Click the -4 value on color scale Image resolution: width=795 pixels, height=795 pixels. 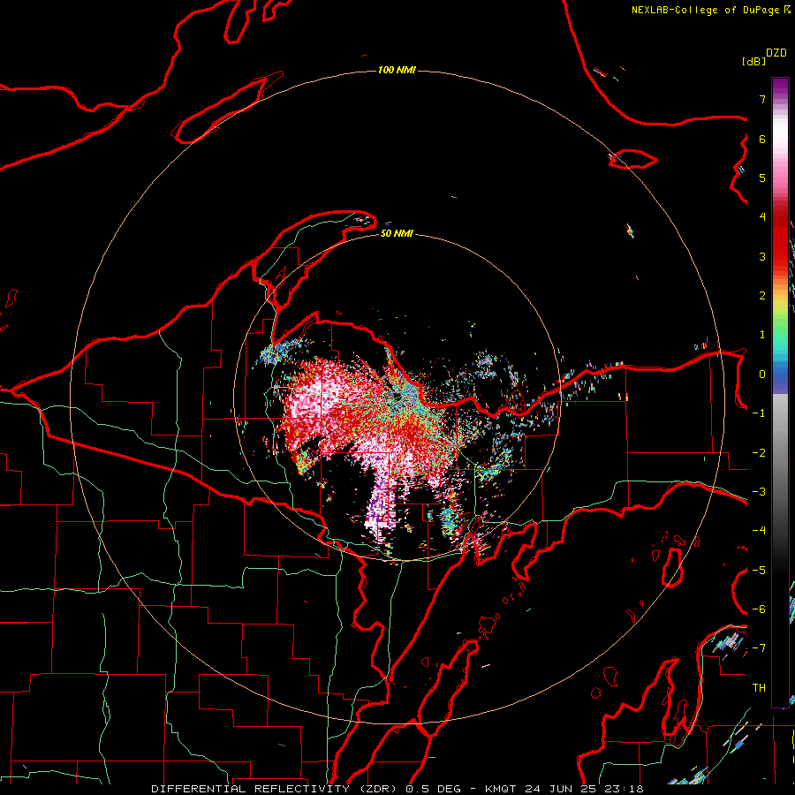(759, 531)
